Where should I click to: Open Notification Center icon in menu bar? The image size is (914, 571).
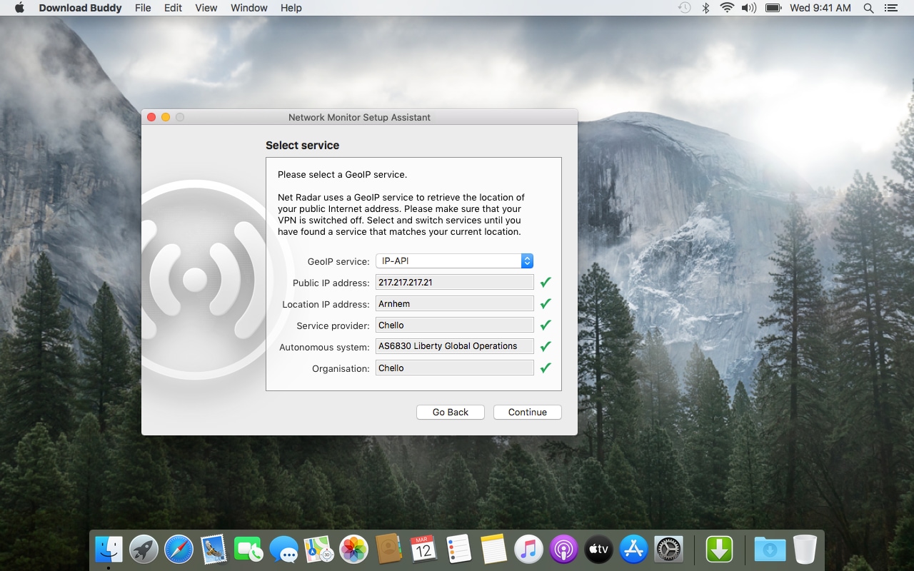point(890,8)
